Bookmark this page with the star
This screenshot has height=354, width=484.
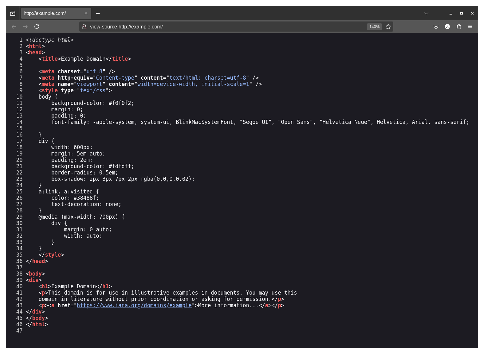388,27
